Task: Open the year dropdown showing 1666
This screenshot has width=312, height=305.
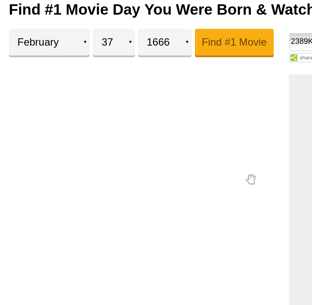Action: 165,43
